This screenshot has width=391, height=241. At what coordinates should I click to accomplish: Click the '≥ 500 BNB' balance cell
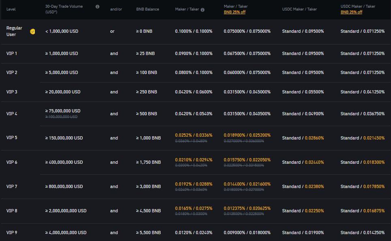click(147, 114)
